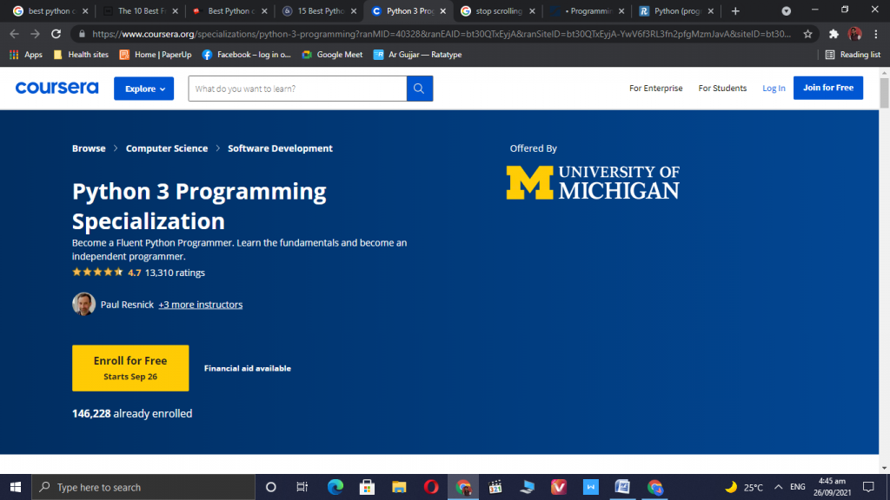This screenshot has height=500, width=890.
Task: Reload the page
Action: point(56,34)
